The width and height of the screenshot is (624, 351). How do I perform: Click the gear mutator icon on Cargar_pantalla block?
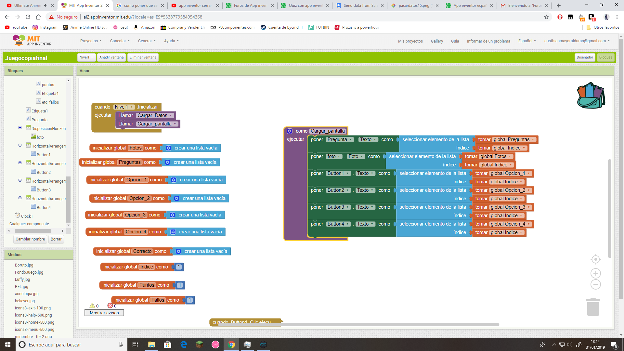pyautogui.click(x=289, y=131)
